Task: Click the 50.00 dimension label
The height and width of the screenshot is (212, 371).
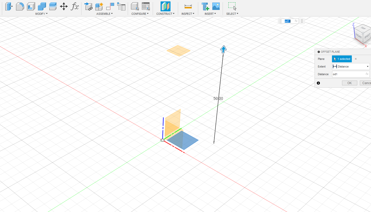Action: [218, 98]
